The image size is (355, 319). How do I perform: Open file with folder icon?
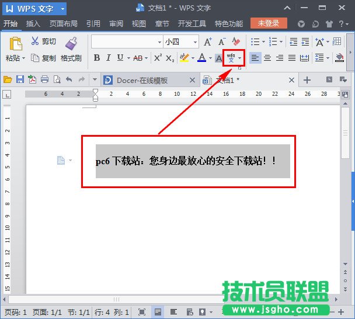click(8, 79)
